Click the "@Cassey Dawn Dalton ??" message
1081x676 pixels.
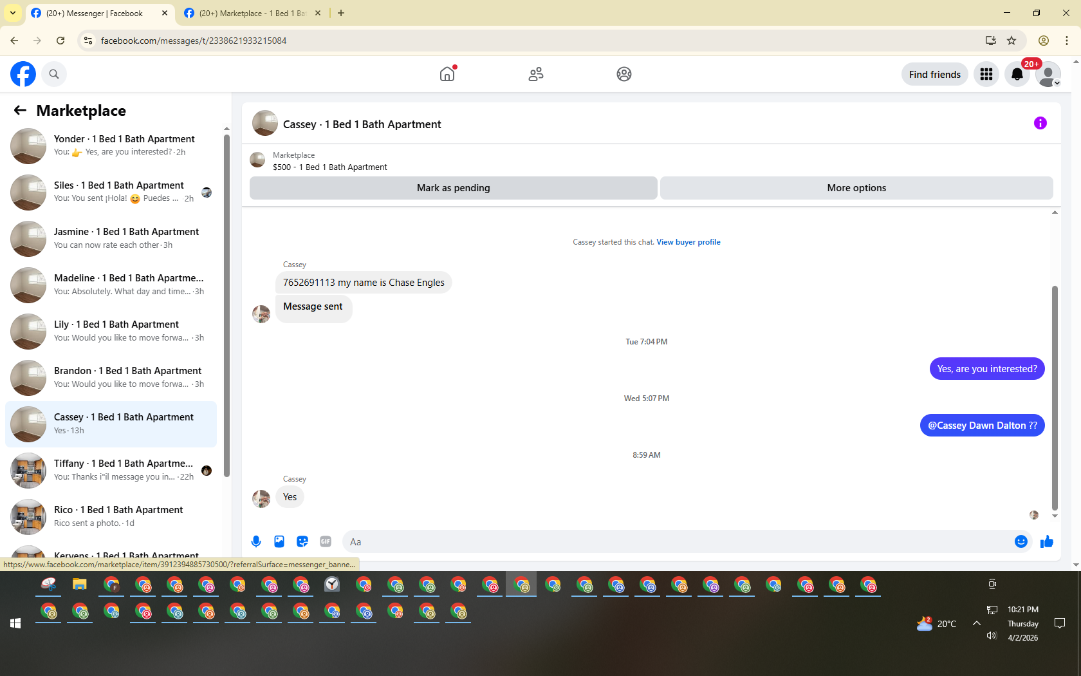983,426
